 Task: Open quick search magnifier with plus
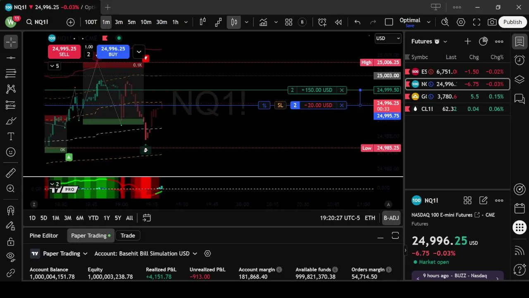point(445,22)
